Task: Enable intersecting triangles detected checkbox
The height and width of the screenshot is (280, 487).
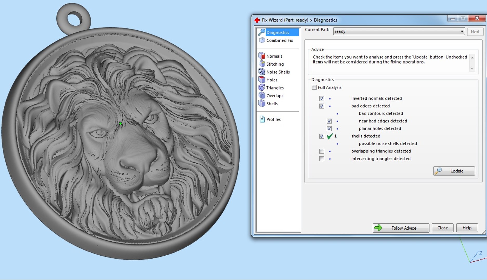Action: [x=322, y=159]
